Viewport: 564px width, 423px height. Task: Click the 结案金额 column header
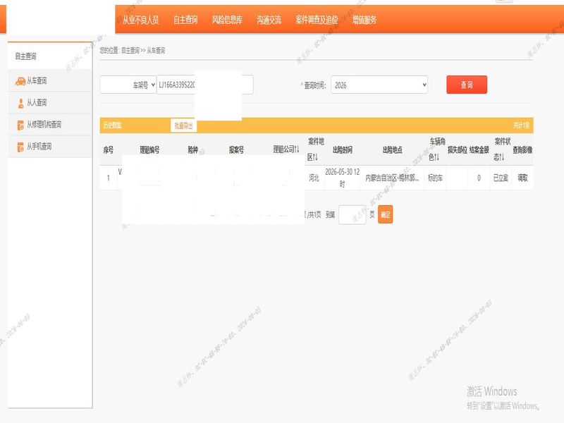coord(479,149)
